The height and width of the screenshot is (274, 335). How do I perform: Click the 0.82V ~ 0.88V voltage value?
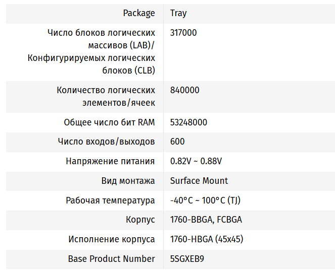(x=196, y=161)
